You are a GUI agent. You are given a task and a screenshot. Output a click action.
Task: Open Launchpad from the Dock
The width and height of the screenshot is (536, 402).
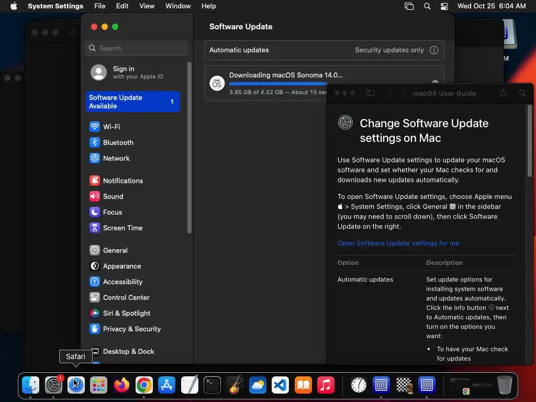[x=98, y=385]
